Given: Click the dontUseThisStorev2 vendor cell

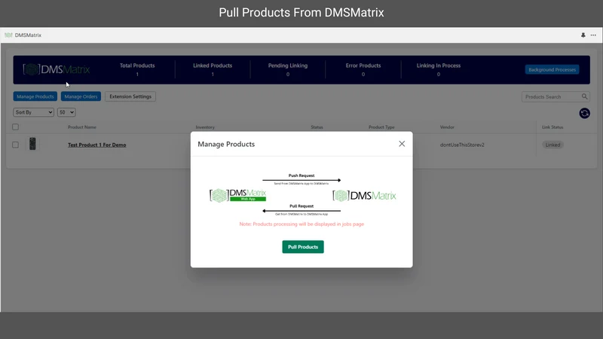Looking at the screenshot, I should (462, 145).
